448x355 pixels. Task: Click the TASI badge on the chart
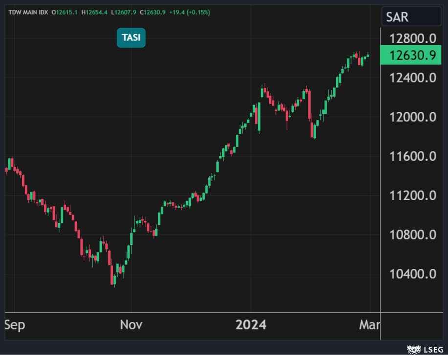[x=131, y=38]
